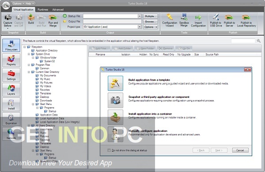Collapse the Filesystem root tree node
The image size is (265, 172).
click(x=24, y=47)
